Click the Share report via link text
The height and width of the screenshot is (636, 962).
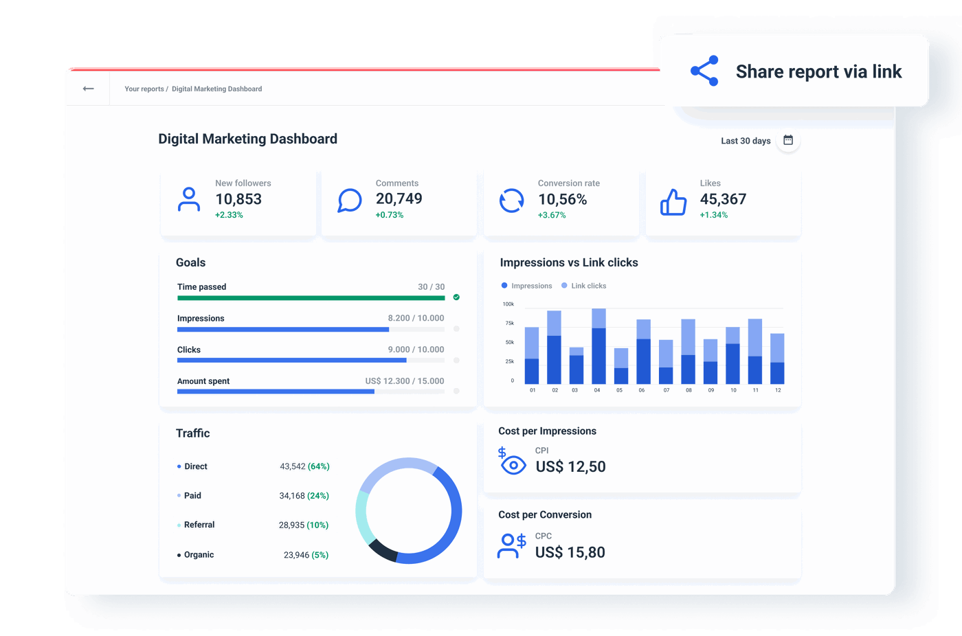[819, 71]
